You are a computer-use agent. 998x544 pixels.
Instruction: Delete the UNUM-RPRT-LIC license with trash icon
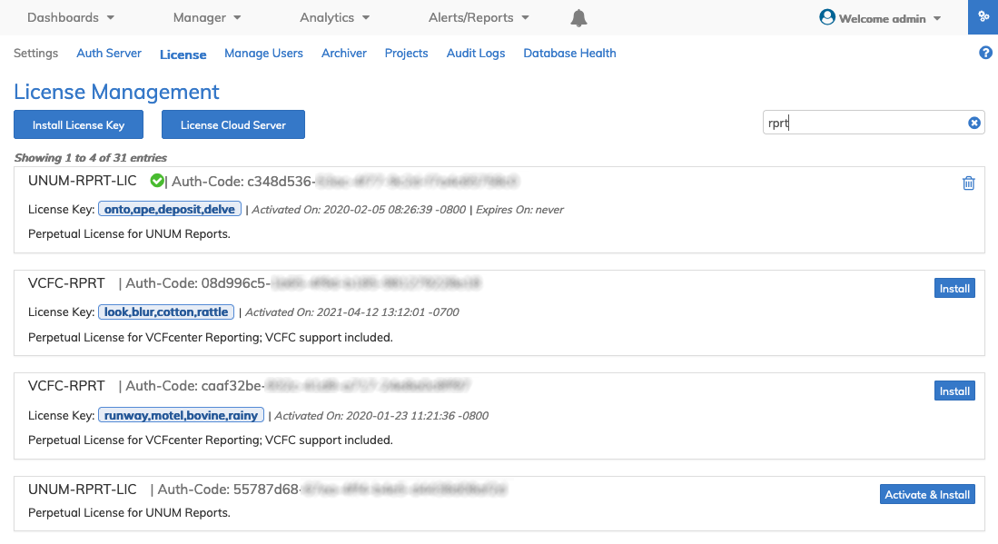point(968,183)
